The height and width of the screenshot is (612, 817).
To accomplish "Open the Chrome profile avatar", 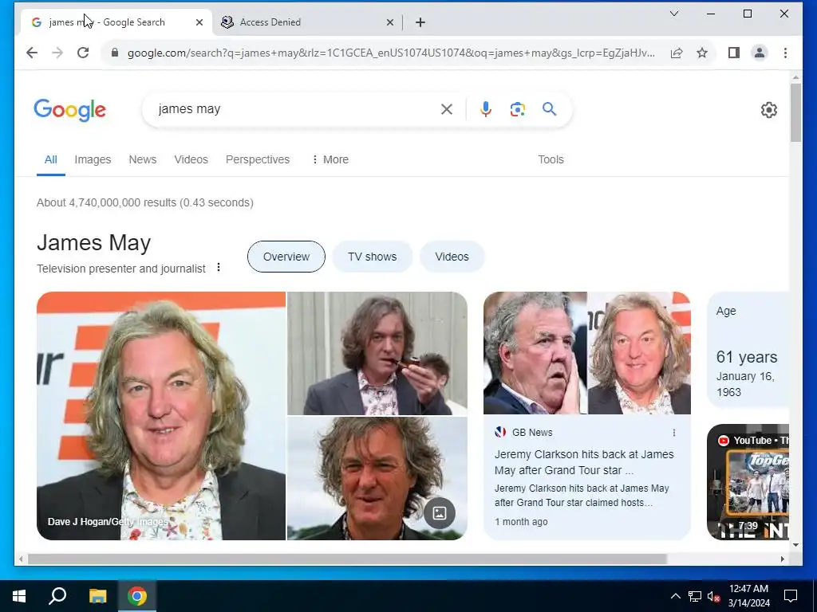I will point(760,53).
